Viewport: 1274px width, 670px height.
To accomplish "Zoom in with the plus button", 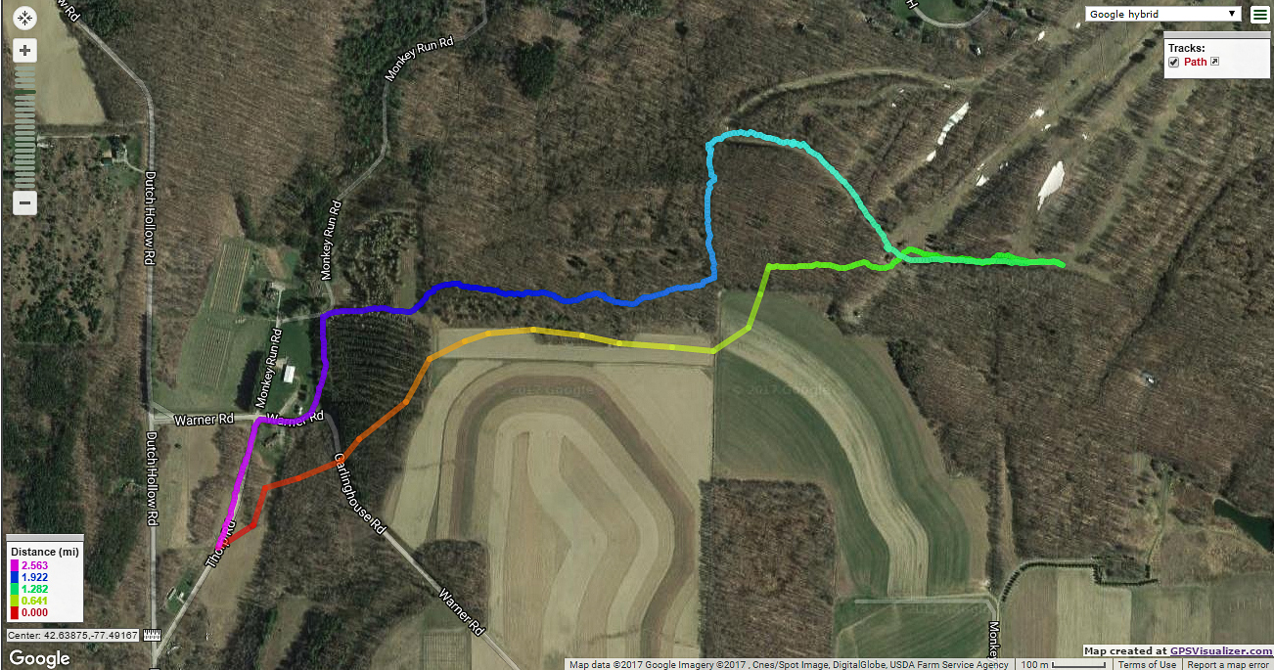I will (x=25, y=51).
